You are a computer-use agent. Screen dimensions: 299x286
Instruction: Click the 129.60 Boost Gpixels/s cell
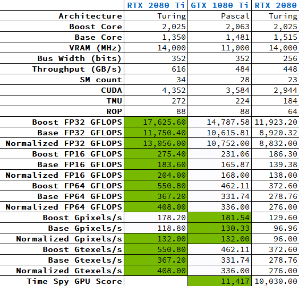point(275,218)
